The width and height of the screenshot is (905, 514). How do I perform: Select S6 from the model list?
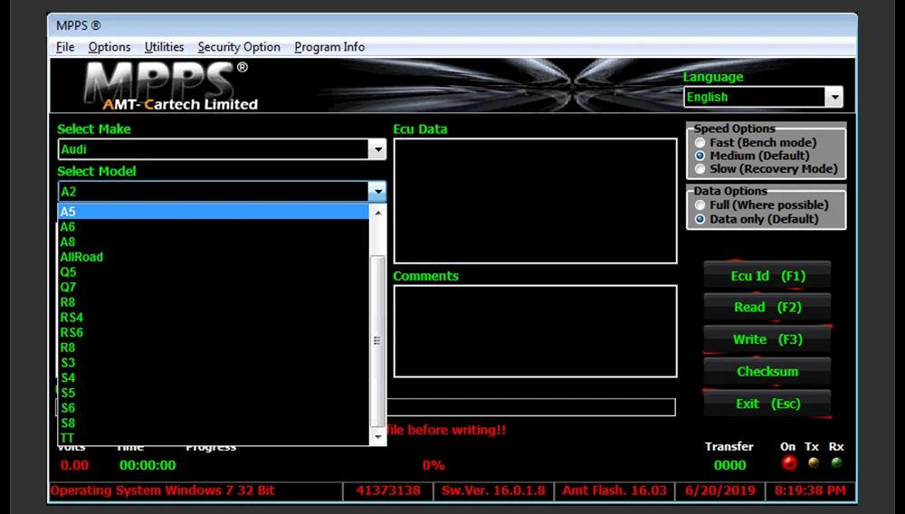[x=214, y=408]
